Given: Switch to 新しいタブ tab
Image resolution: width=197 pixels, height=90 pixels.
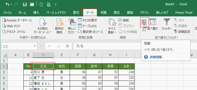Looking at the screenshot, I should [x=162, y=12].
